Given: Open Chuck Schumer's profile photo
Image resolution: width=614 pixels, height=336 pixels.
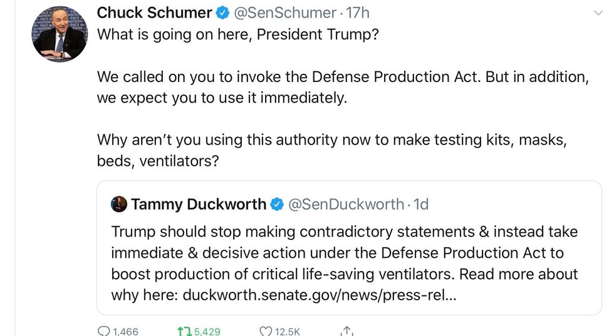Looking at the screenshot, I should pyautogui.click(x=59, y=33).
